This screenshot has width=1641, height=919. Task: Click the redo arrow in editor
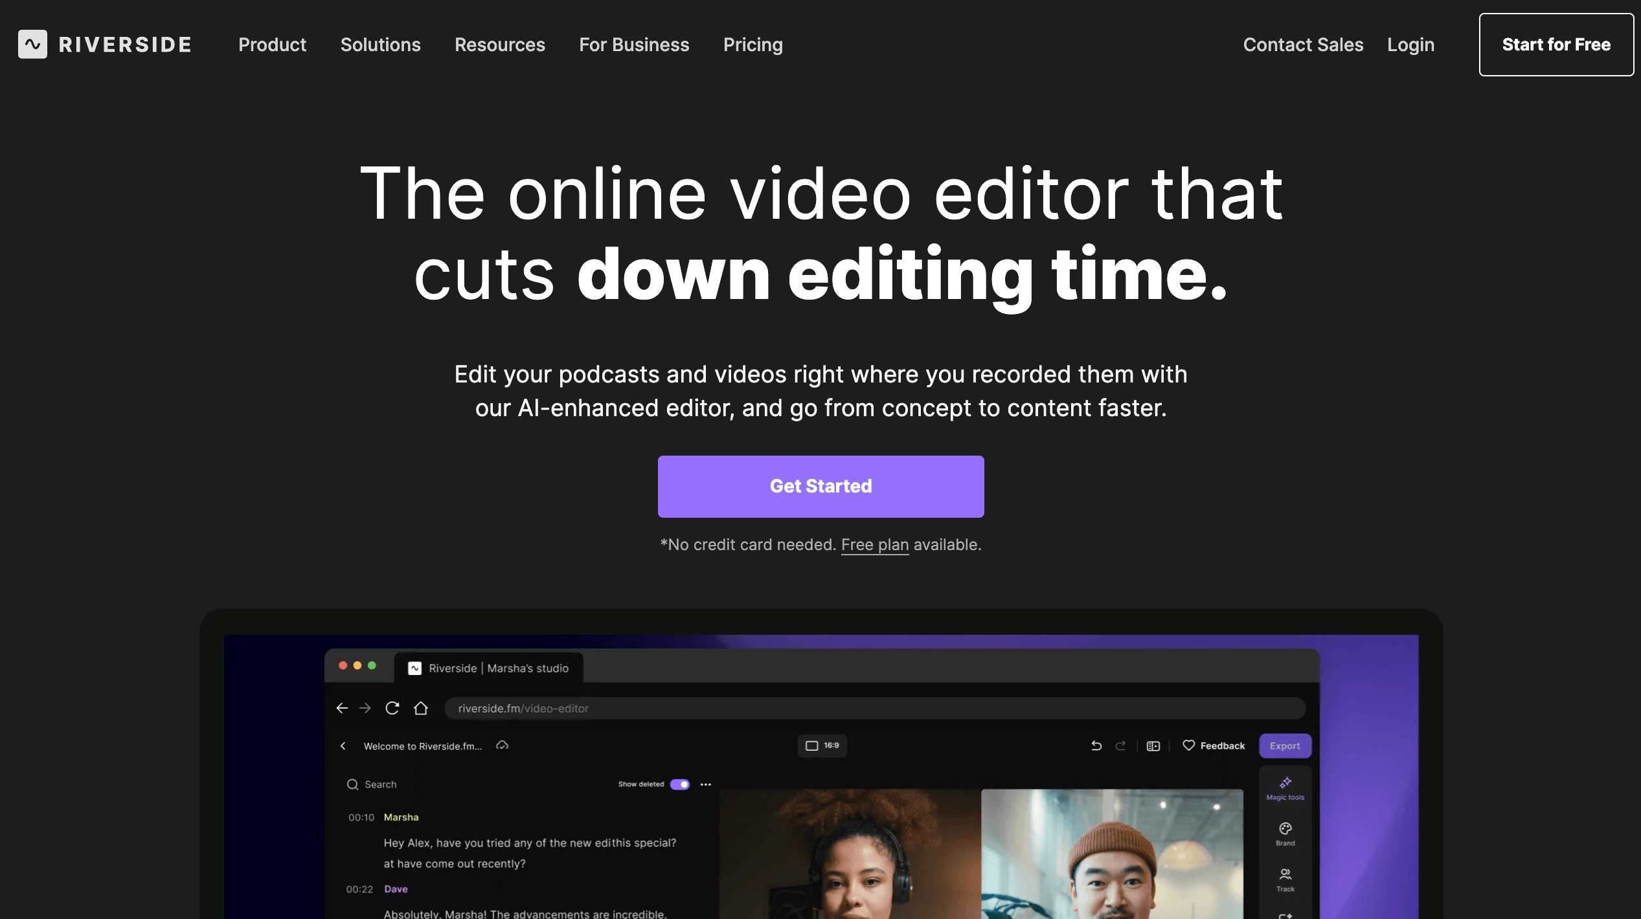tap(1120, 746)
